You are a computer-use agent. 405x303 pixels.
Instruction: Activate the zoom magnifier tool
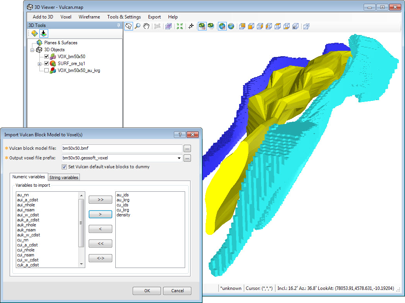[x=137, y=26]
